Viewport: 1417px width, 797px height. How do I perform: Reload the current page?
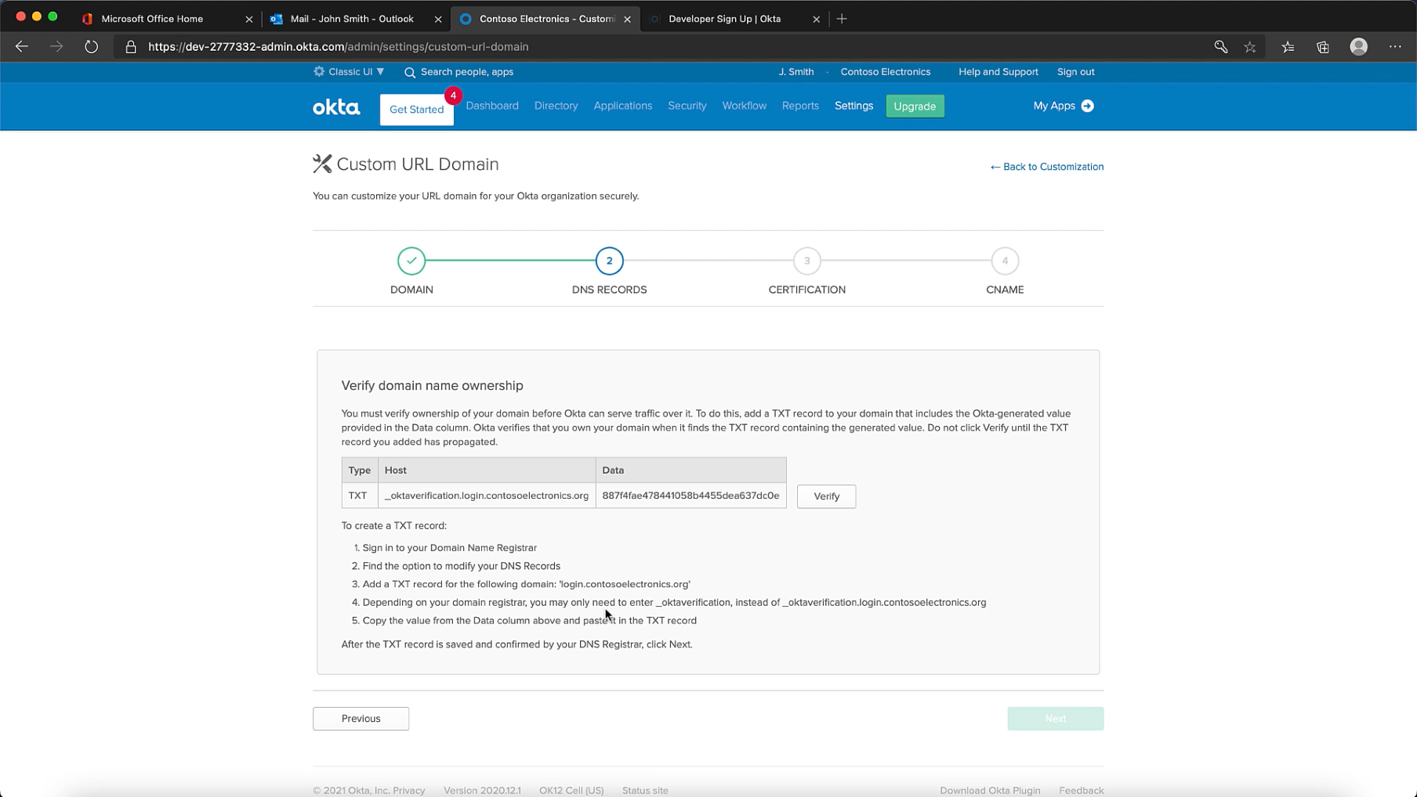click(x=92, y=47)
